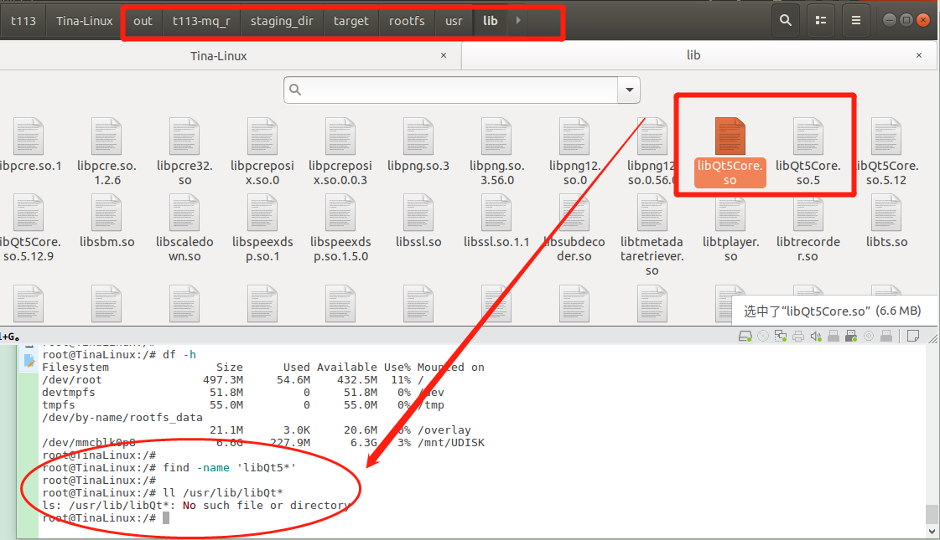Screen dimensions: 940x540
Task: Go to t113-mq_r folder in path bar
Action: pyautogui.click(x=201, y=20)
